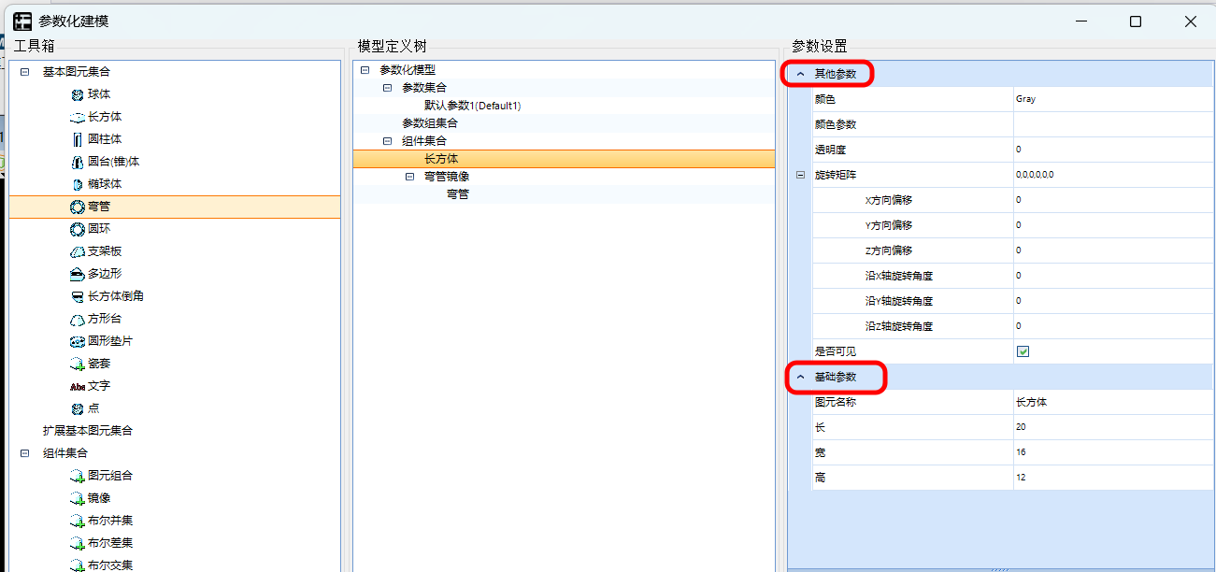Collapse the 组件集合 node in model tree
The height and width of the screenshot is (572, 1216).
387,141
